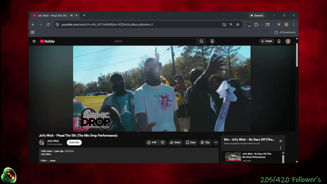Open the Create button
This screenshot has height=184, width=327.
point(266,41)
